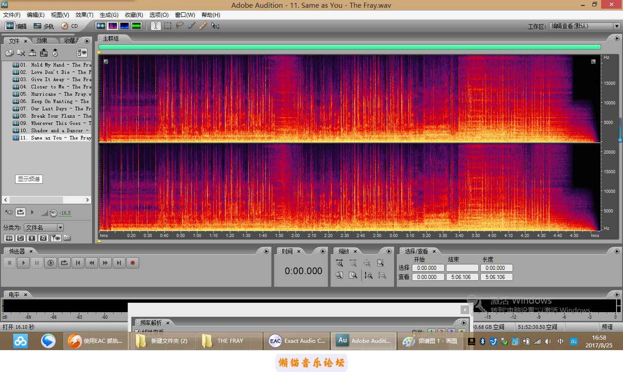Select the spectral frequency display icon
This screenshot has height=372, width=623.
click(112, 26)
